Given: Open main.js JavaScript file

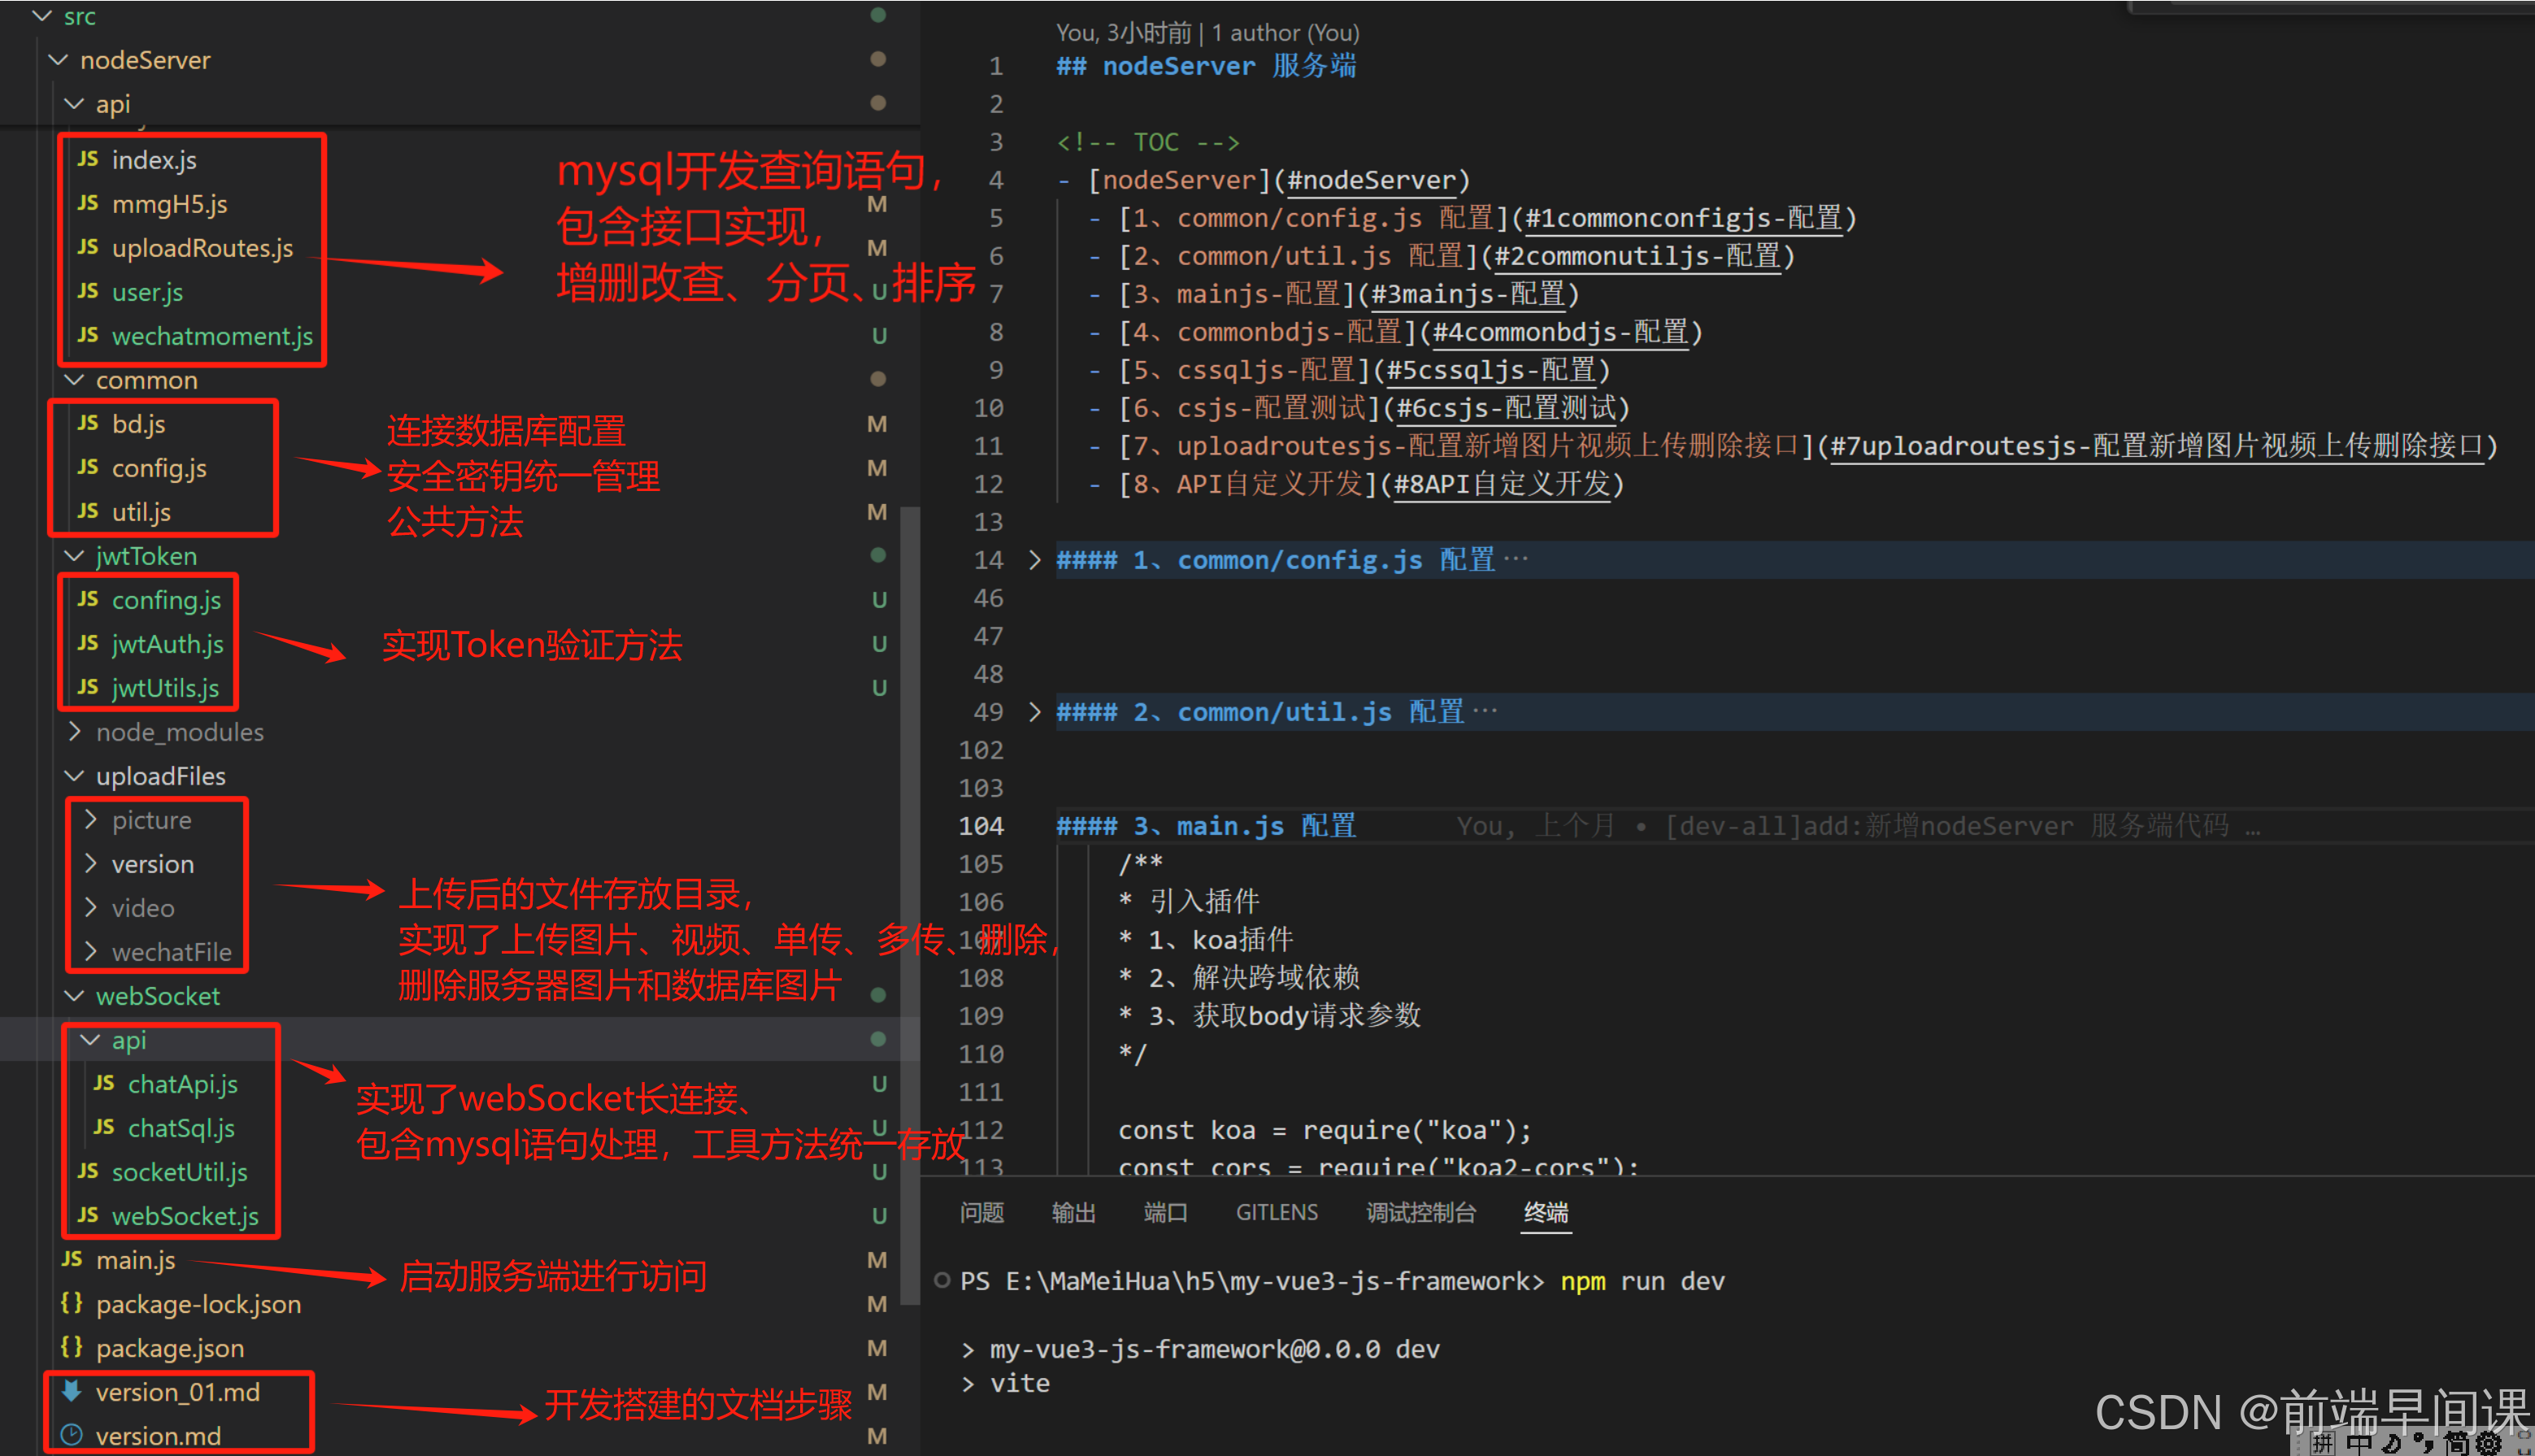Looking at the screenshot, I should tap(135, 1260).
